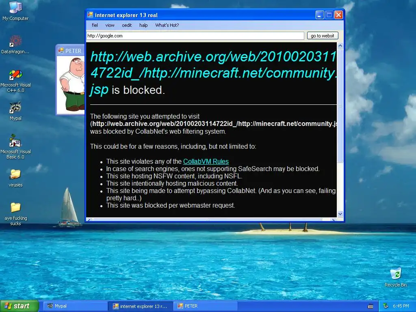Click internet explorer 13 taskbar button
The width and height of the screenshot is (416, 312).
click(141, 306)
